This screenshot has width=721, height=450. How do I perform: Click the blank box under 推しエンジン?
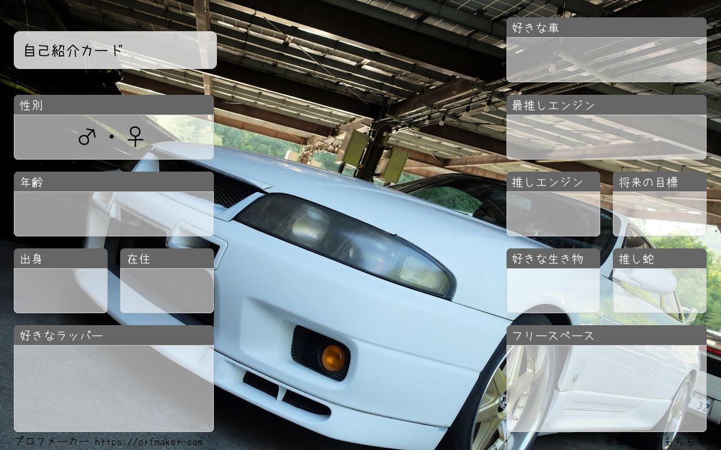click(553, 214)
